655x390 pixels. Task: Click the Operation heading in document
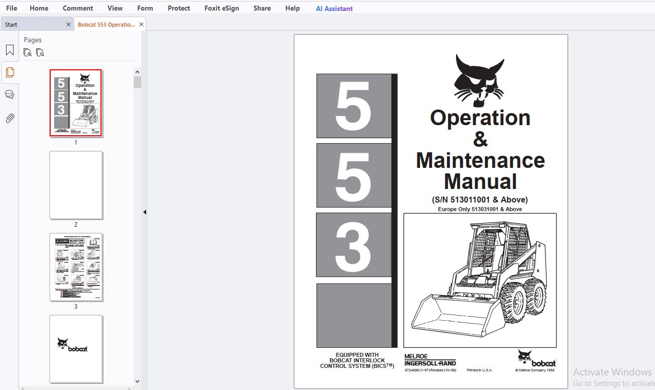pyautogui.click(x=480, y=118)
